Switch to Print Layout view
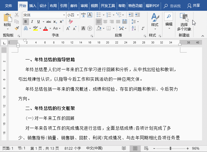 pyautogui.click(x=135, y=148)
